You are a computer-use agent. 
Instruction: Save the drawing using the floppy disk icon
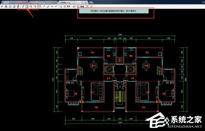(6, 6)
